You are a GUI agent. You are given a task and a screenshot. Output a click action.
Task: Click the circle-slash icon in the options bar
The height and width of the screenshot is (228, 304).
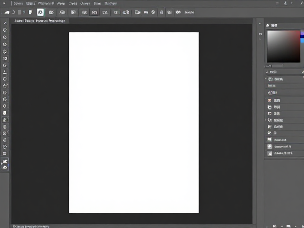(x=153, y=12)
